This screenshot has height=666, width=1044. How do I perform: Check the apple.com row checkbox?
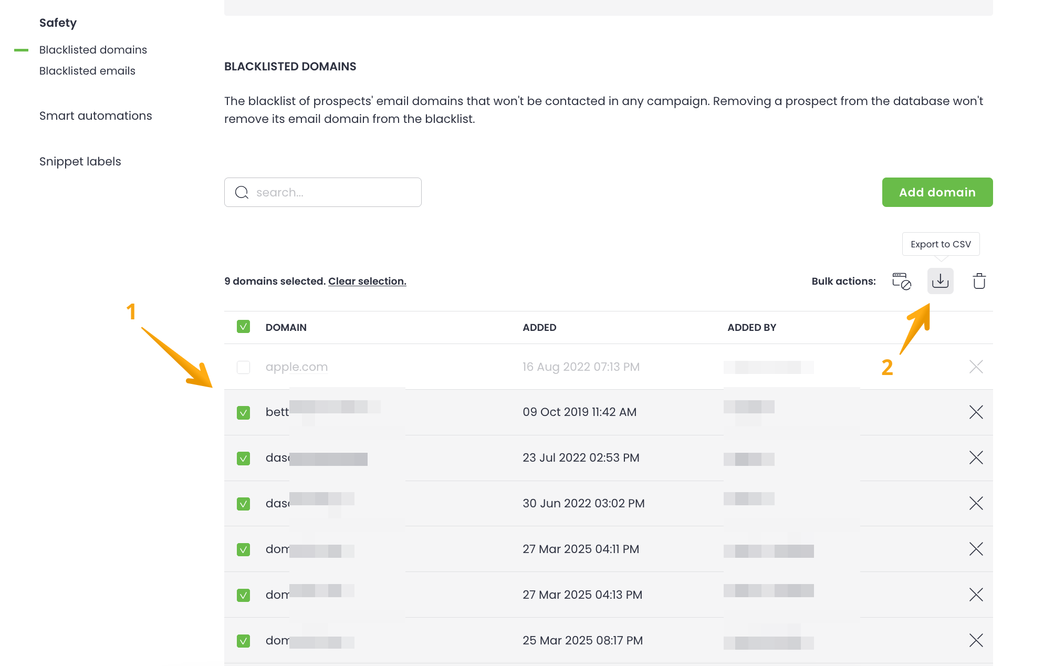243,367
